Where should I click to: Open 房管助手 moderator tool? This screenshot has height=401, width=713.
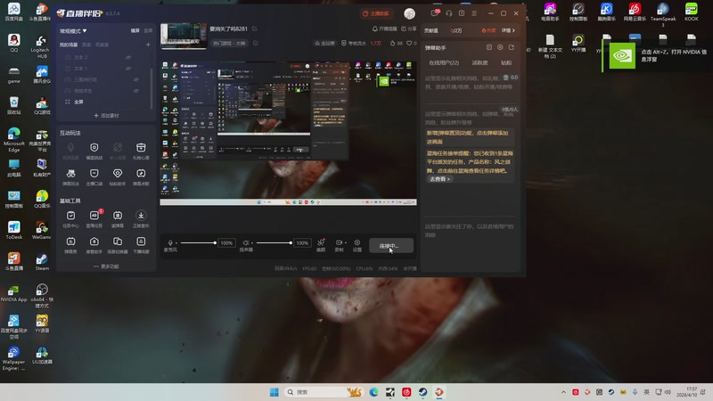click(94, 244)
